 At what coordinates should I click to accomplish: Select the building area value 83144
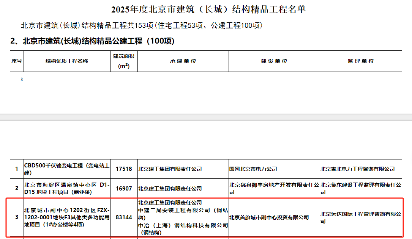tap(124, 217)
